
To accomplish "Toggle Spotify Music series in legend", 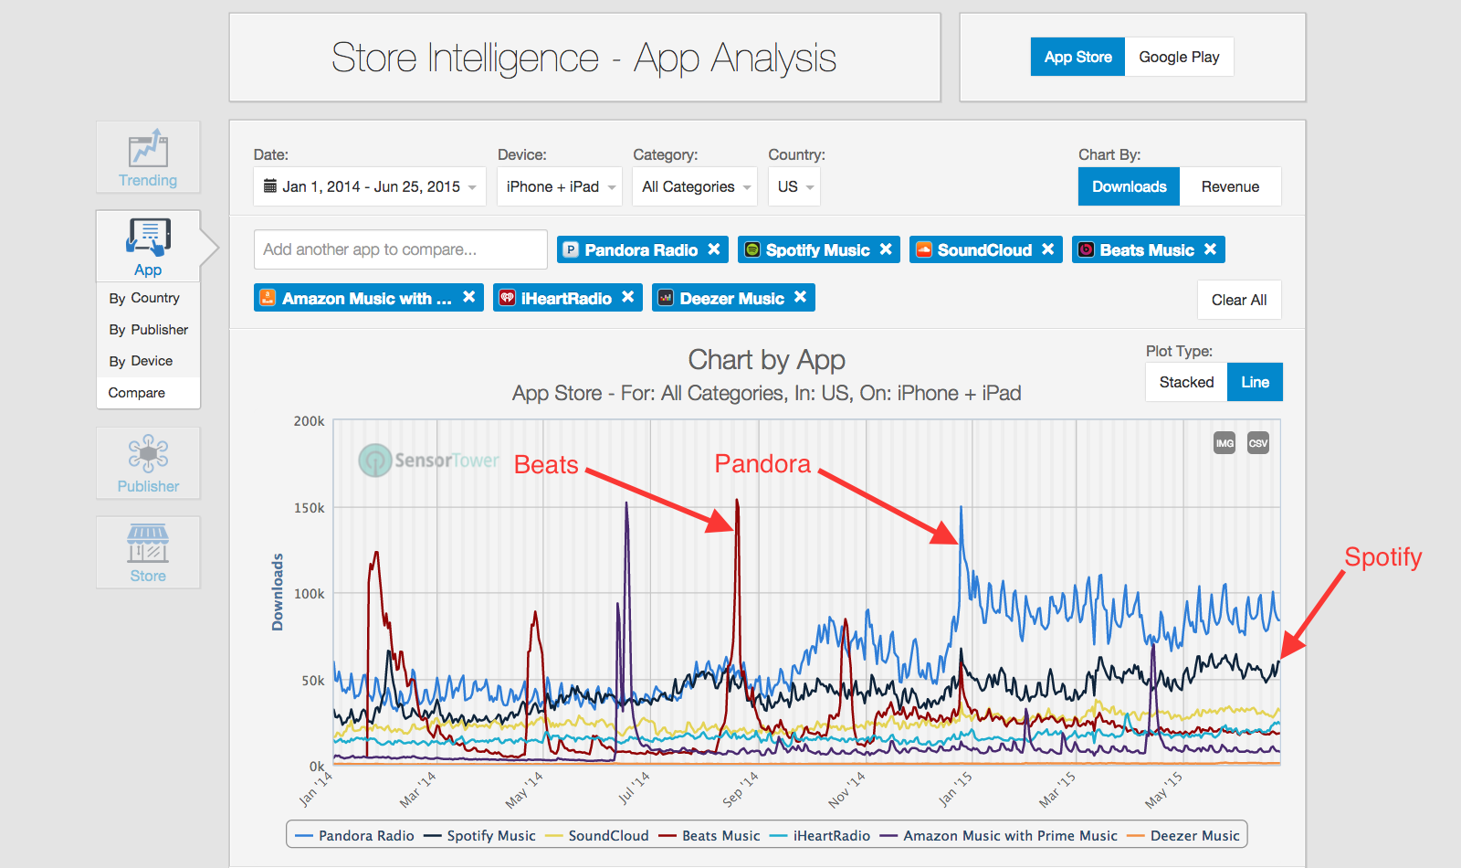I will click(479, 835).
